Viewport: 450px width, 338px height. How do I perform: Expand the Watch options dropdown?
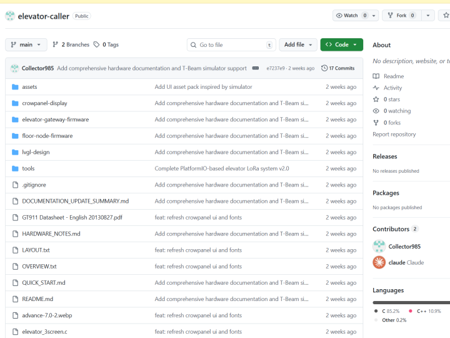pyautogui.click(x=374, y=16)
